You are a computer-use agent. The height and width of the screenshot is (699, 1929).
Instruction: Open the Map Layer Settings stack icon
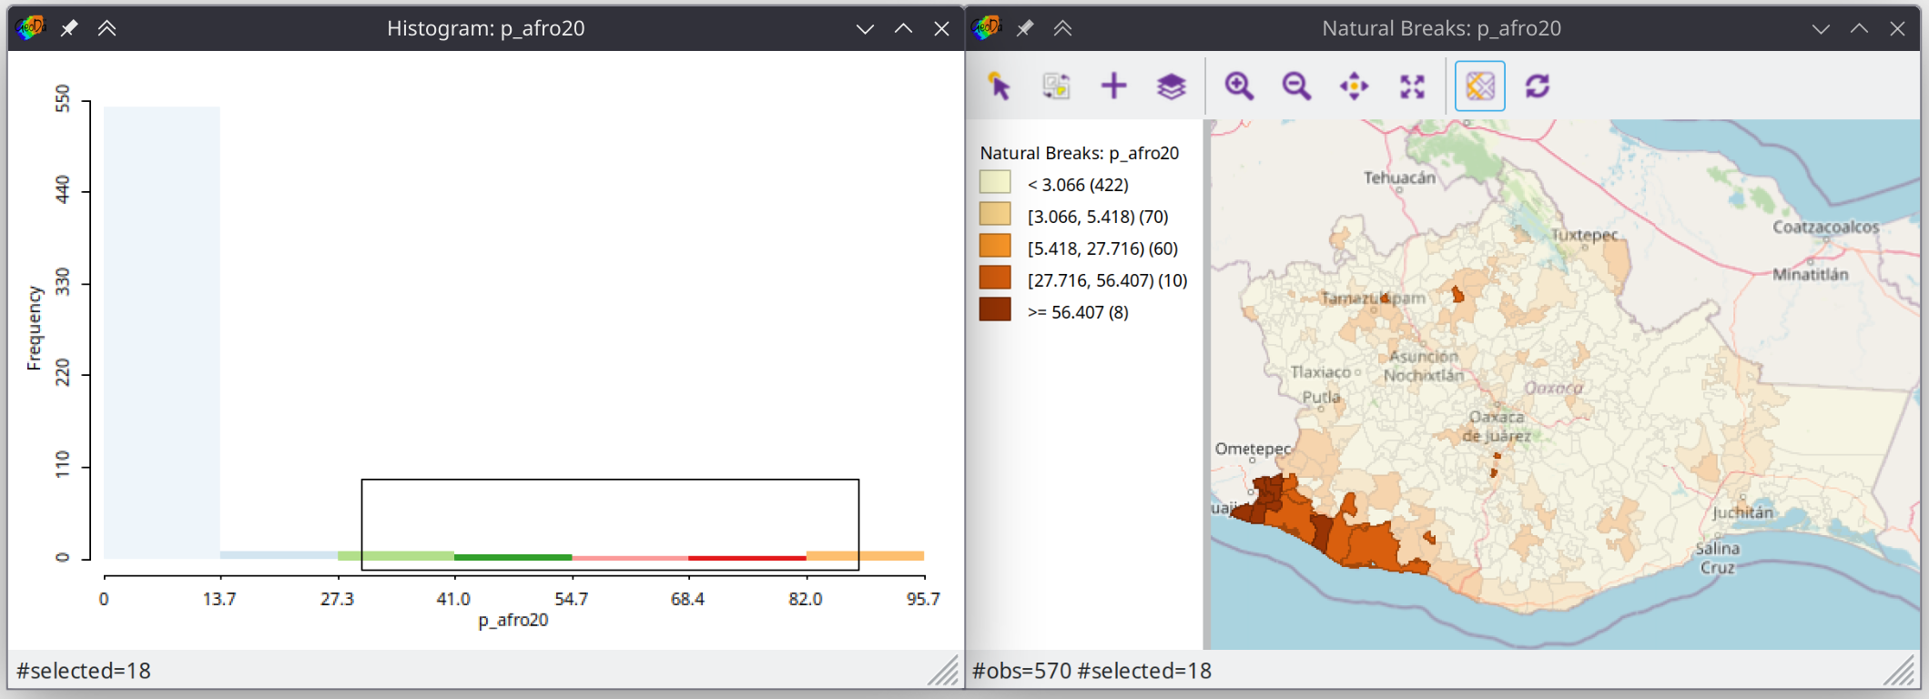point(1172,86)
